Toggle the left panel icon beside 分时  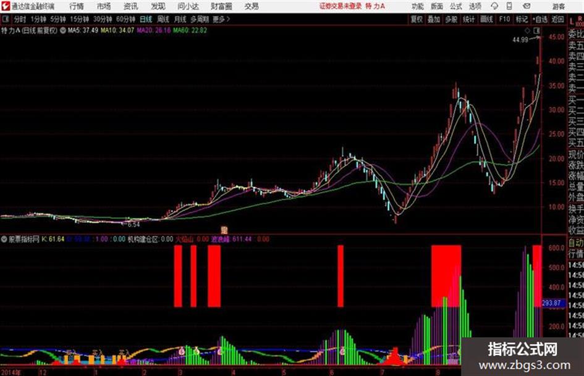(5, 19)
